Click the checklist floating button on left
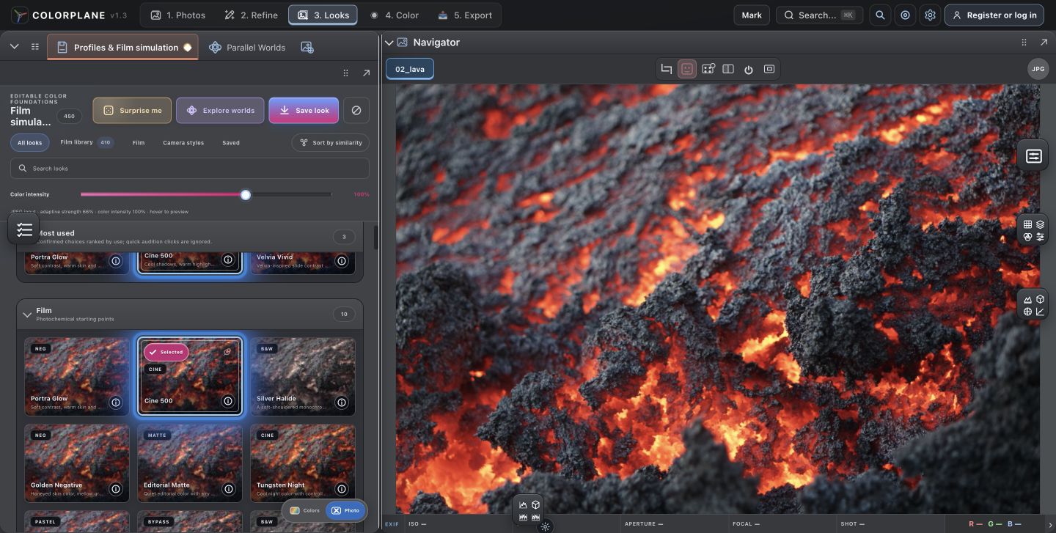The width and height of the screenshot is (1056, 533). pos(24,229)
